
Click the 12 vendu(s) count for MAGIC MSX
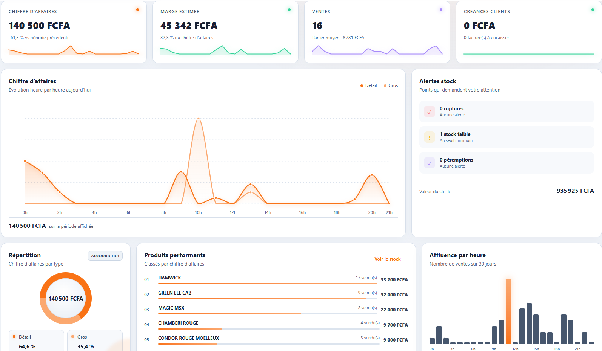[x=366, y=308]
